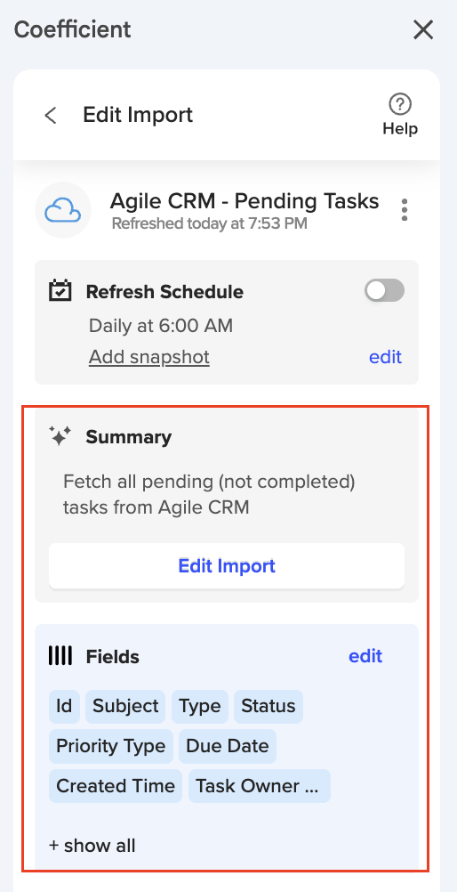Expand fields with show all
Viewport: 457px width, 892px height.
tap(92, 846)
